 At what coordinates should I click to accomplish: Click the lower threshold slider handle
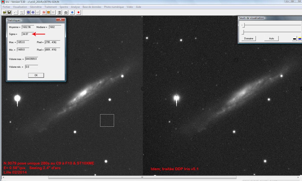243,32
